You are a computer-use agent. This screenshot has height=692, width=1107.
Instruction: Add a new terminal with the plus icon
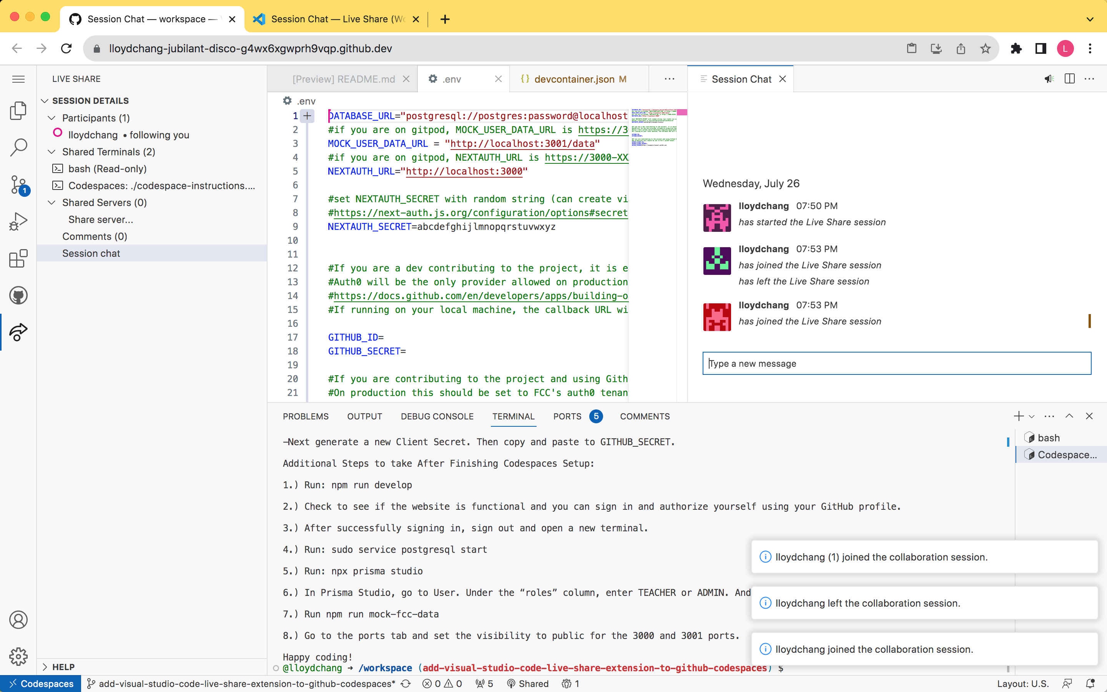[x=1019, y=416]
